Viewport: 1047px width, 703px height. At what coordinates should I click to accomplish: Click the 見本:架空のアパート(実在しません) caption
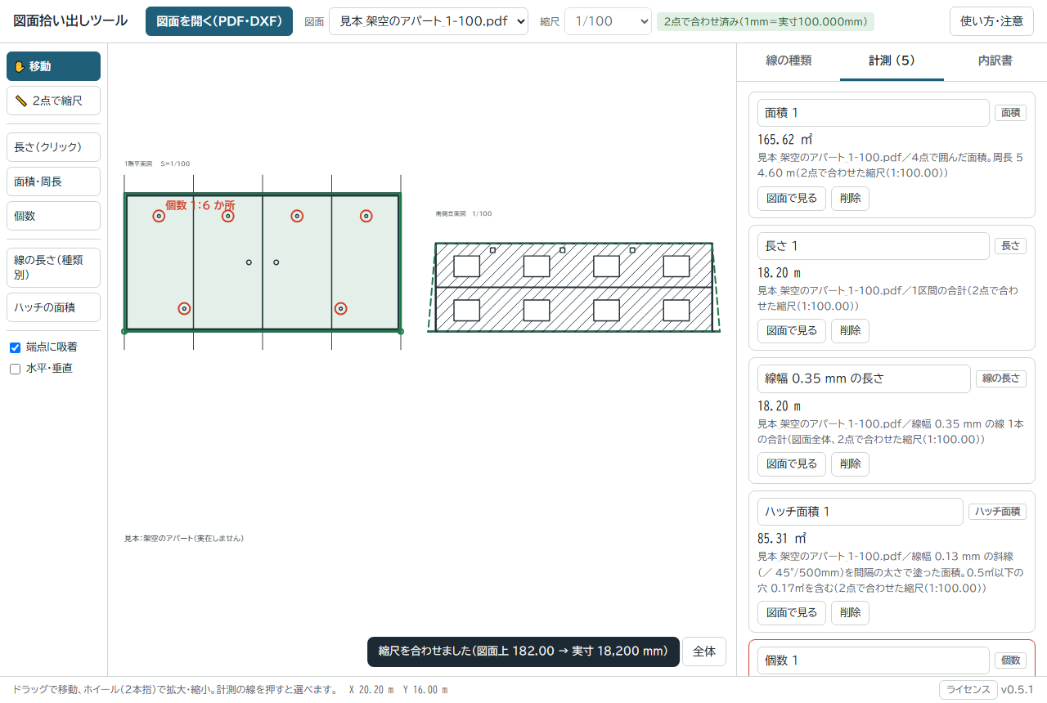(184, 539)
